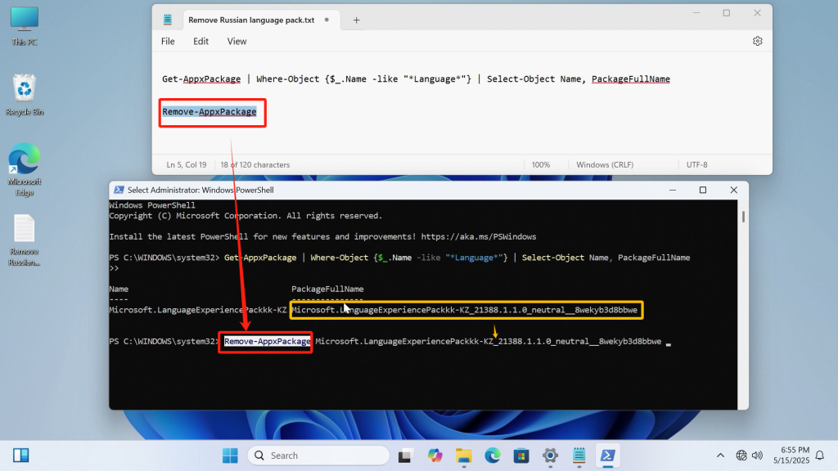Open the Windows Start menu
Screen dimensions: 838x471
(x=230, y=455)
